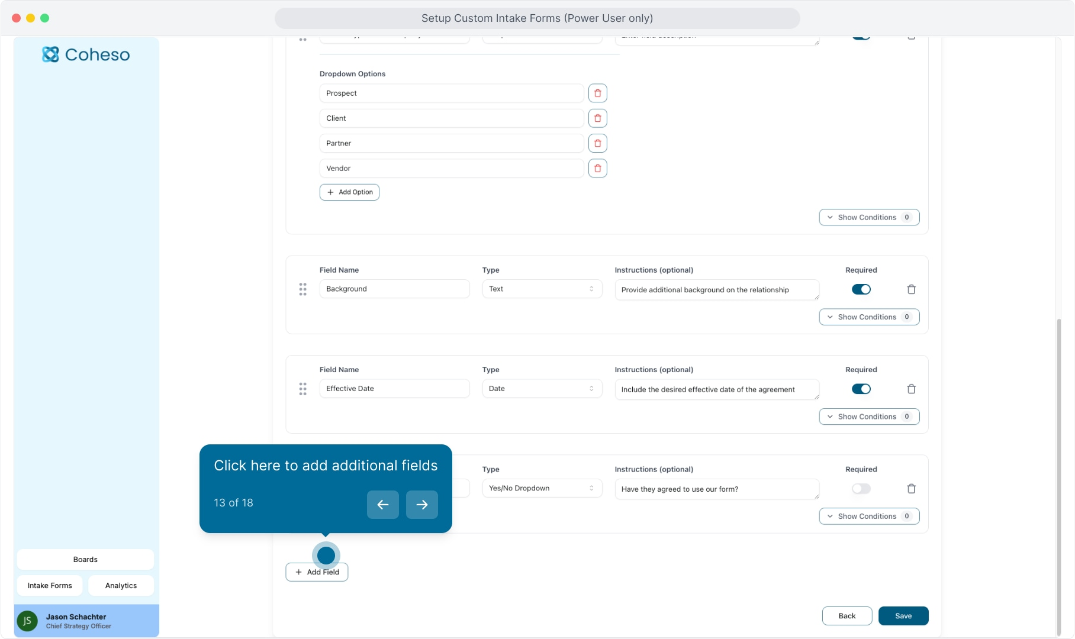This screenshot has width=1075, height=639.
Task: Click the Add Field button
Action: click(317, 572)
